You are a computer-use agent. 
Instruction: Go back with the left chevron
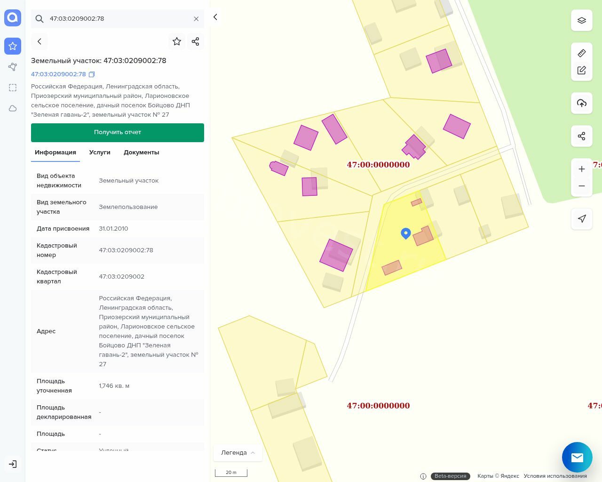(x=40, y=41)
